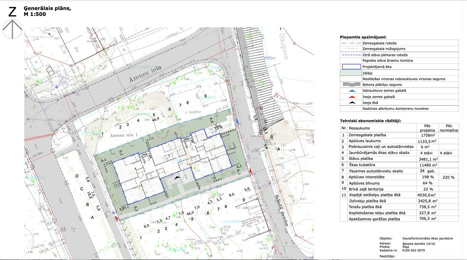Viewport: 467px width, 260px height.
Task: Click the Pēc projekta column header
Action: 427,128
